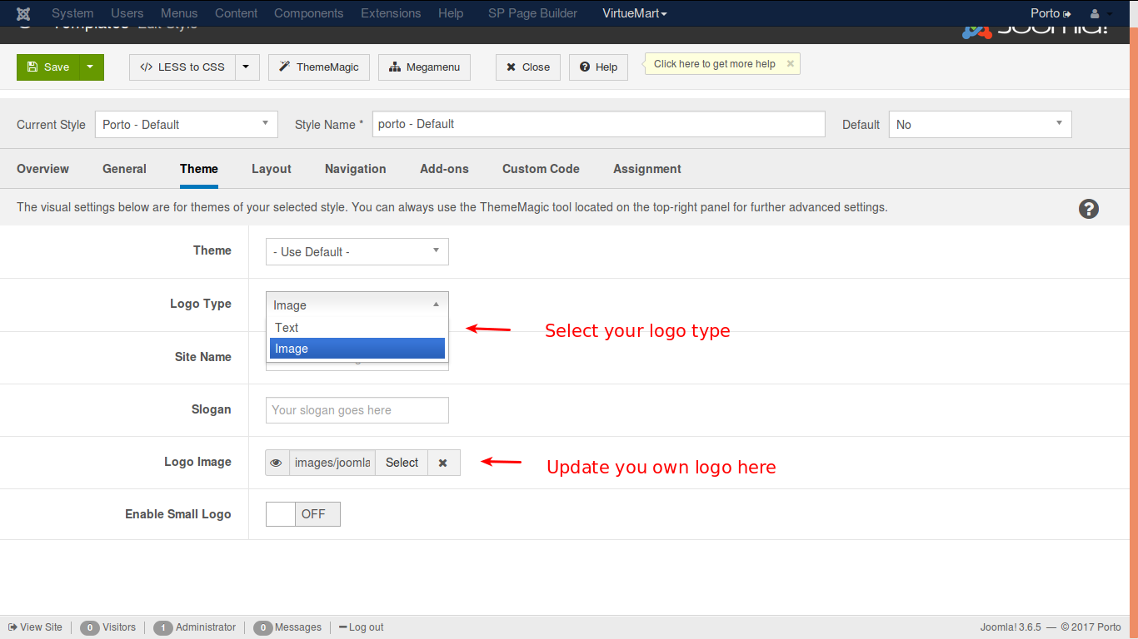Switch to the Assignment tab
Screen dimensions: 1138x639
point(647,169)
